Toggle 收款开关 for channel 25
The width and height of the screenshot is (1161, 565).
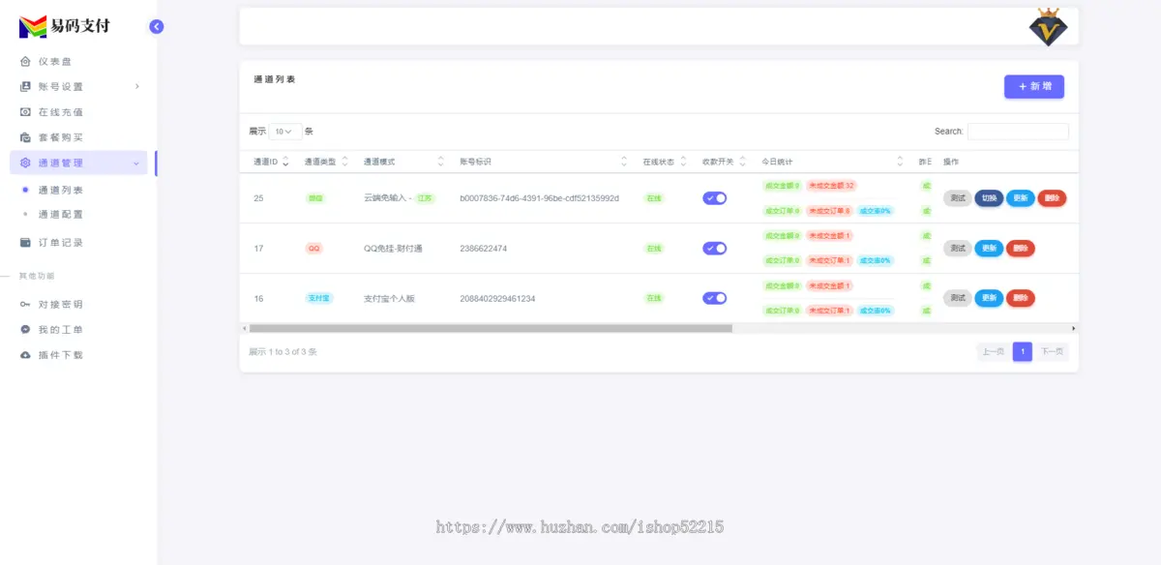coord(714,197)
